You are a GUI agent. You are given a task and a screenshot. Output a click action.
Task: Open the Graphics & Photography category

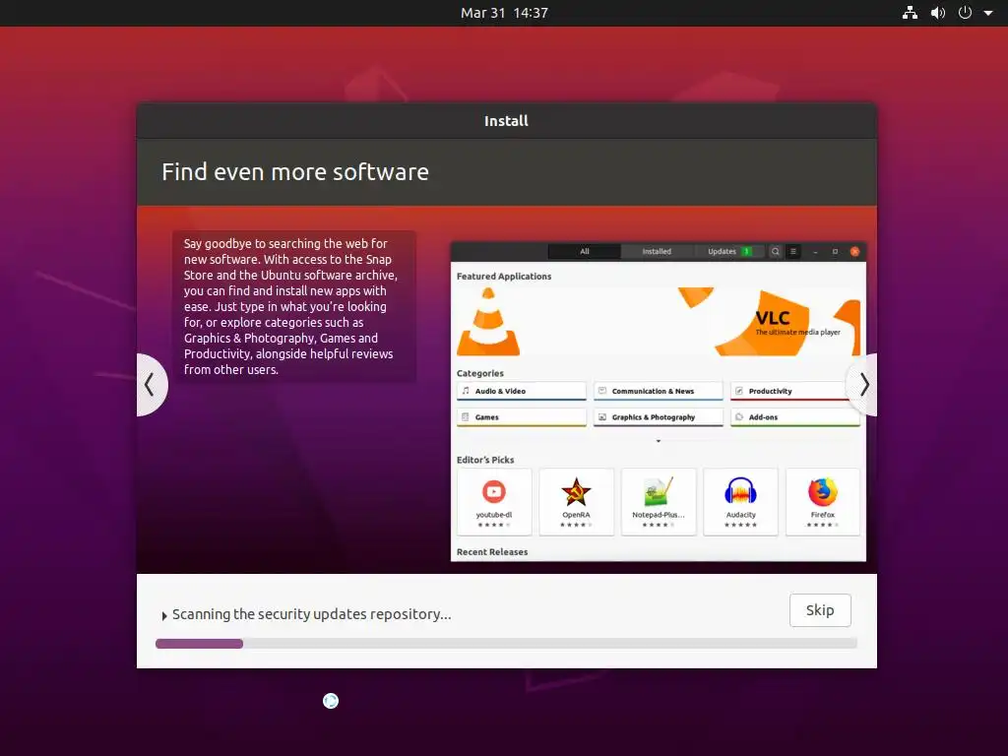click(659, 417)
